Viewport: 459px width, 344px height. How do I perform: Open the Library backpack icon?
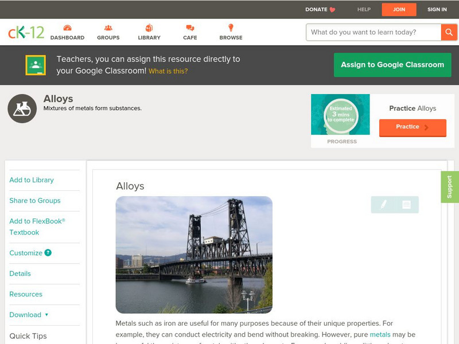pyautogui.click(x=149, y=28)
